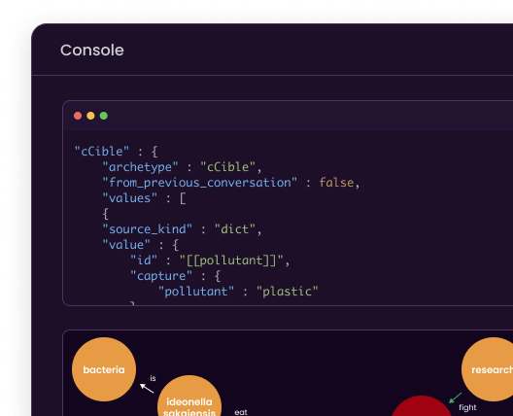Click the "values" key
513x416 pixels.
[129, 198]
